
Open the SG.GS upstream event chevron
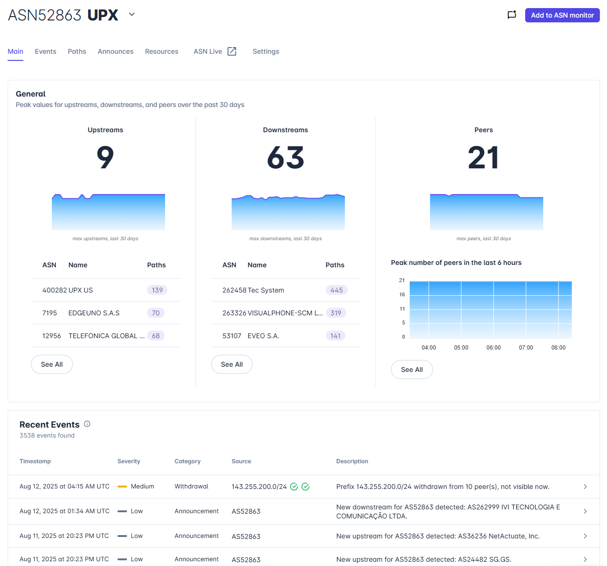coord(585,559)
